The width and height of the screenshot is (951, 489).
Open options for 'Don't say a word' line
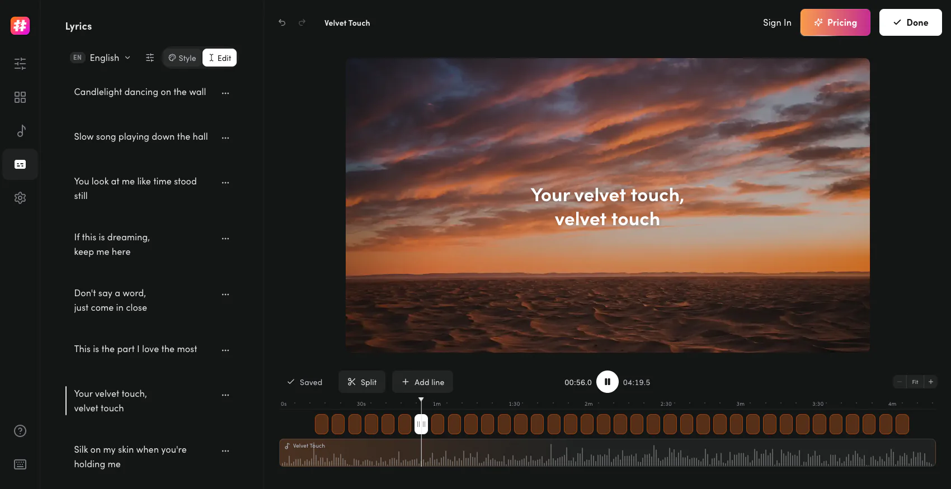click(225, 295)
